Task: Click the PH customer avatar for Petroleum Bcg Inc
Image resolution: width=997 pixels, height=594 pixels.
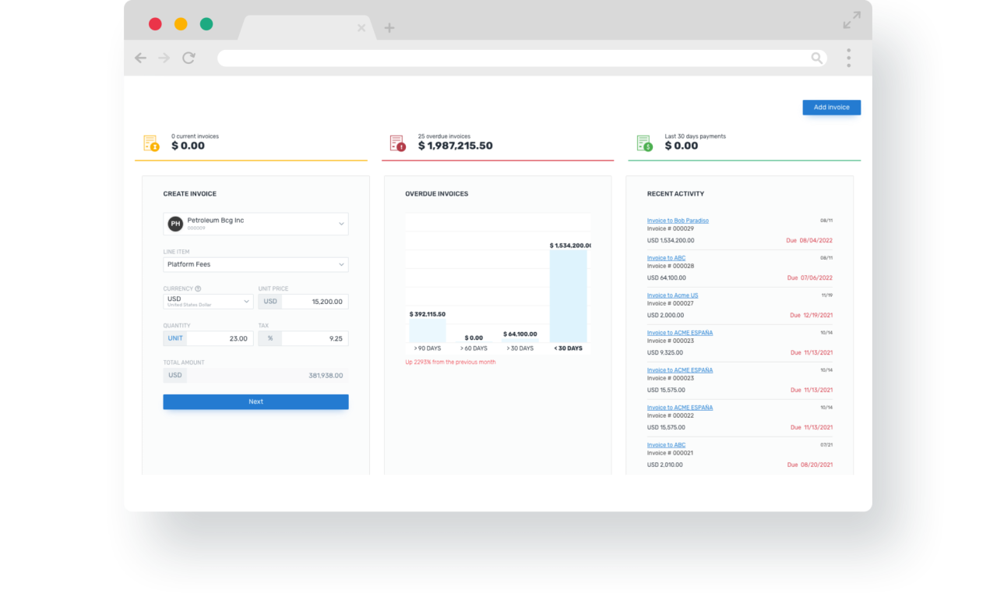Action: [175, 223]
